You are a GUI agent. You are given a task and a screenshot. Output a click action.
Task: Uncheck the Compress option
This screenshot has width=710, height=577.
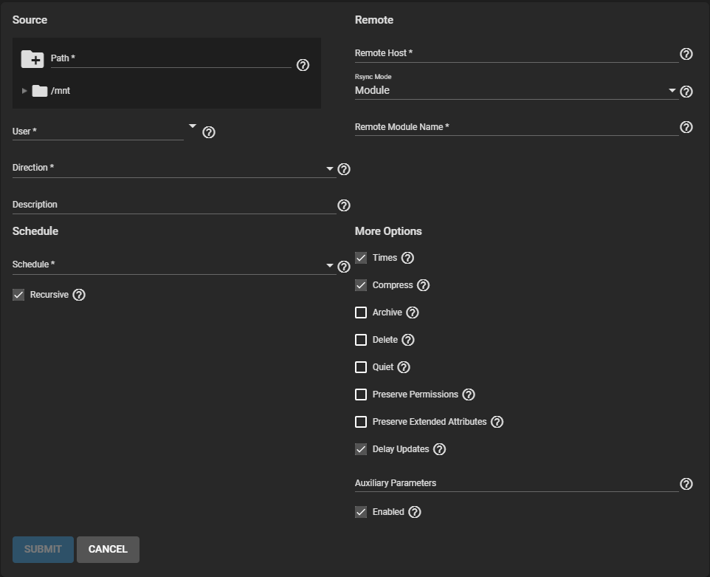coord(361,285)
